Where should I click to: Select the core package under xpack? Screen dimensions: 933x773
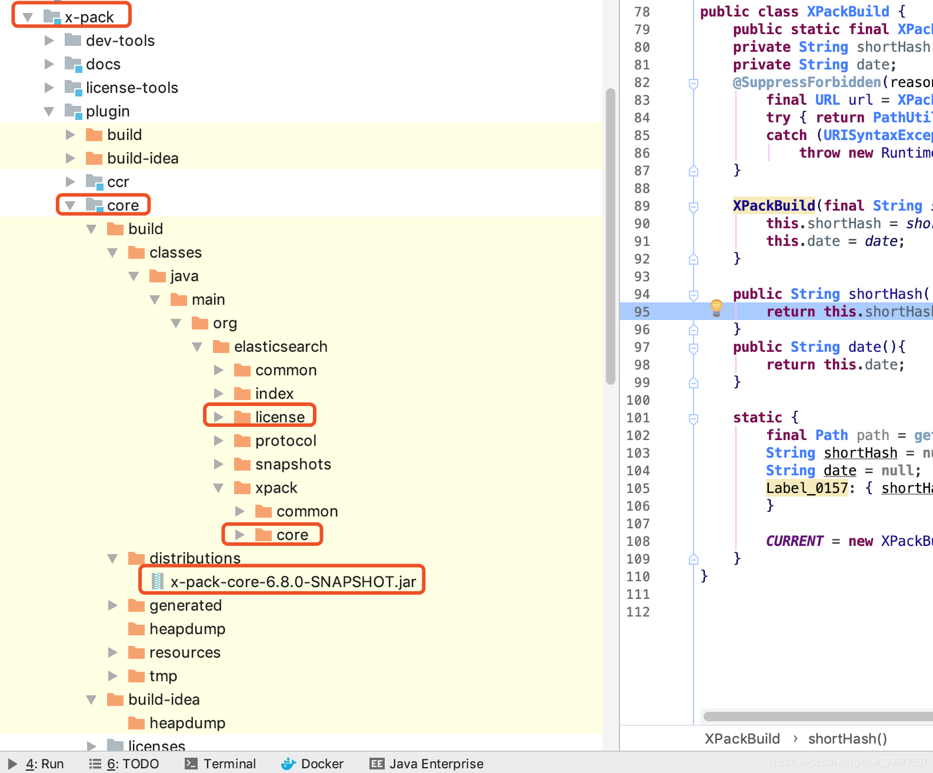click(292, 535)
